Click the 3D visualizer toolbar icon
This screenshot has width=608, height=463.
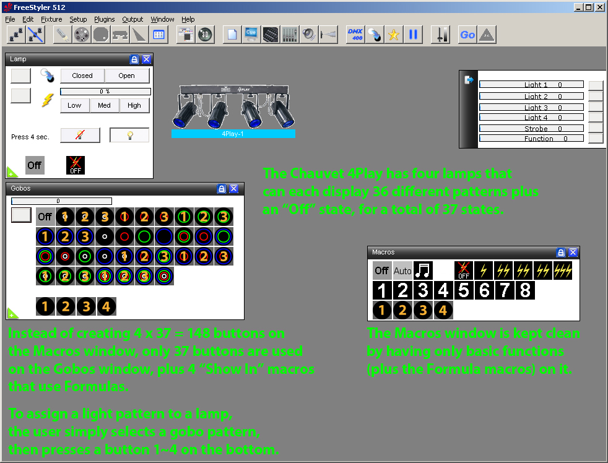(x=205, y=35)
